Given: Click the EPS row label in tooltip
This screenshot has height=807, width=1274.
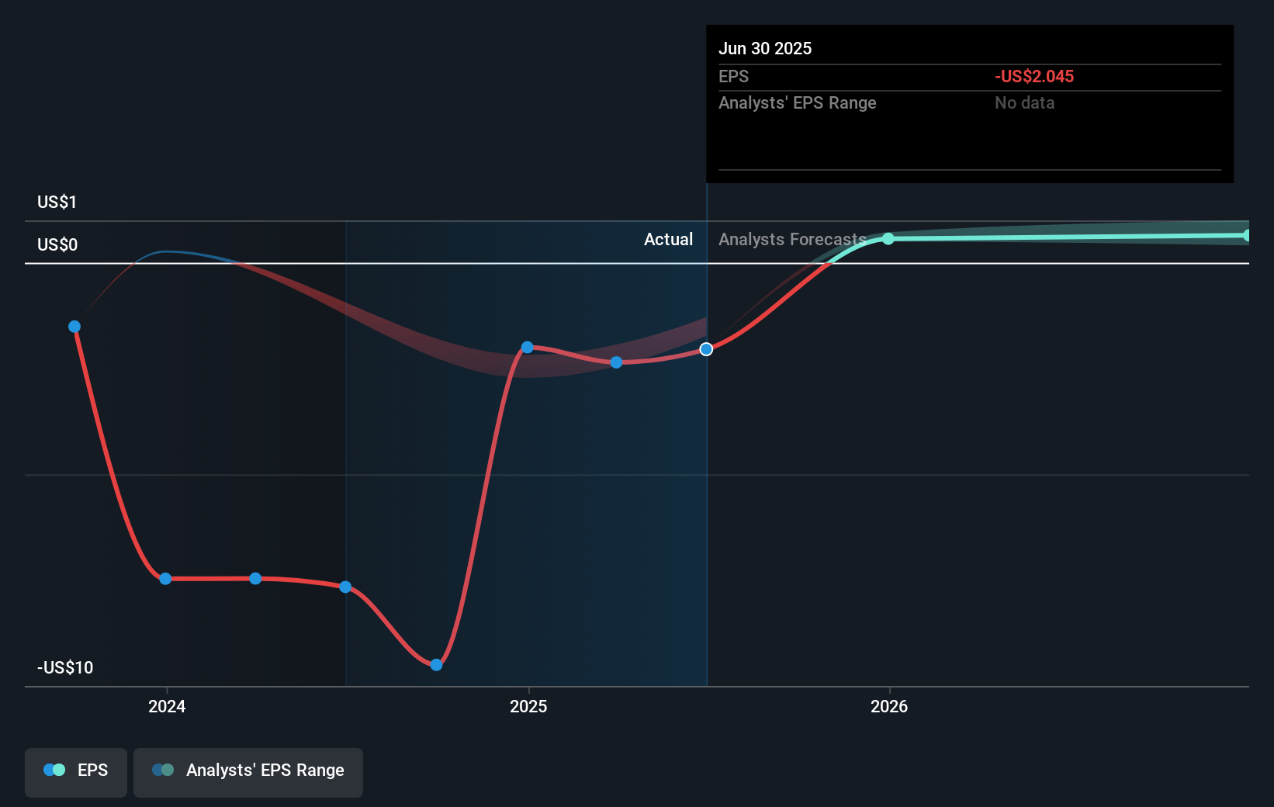Looking at the screenshot, I should [x=733, y=76].
